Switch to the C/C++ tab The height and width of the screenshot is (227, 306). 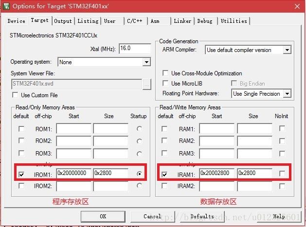click(135, 21)
